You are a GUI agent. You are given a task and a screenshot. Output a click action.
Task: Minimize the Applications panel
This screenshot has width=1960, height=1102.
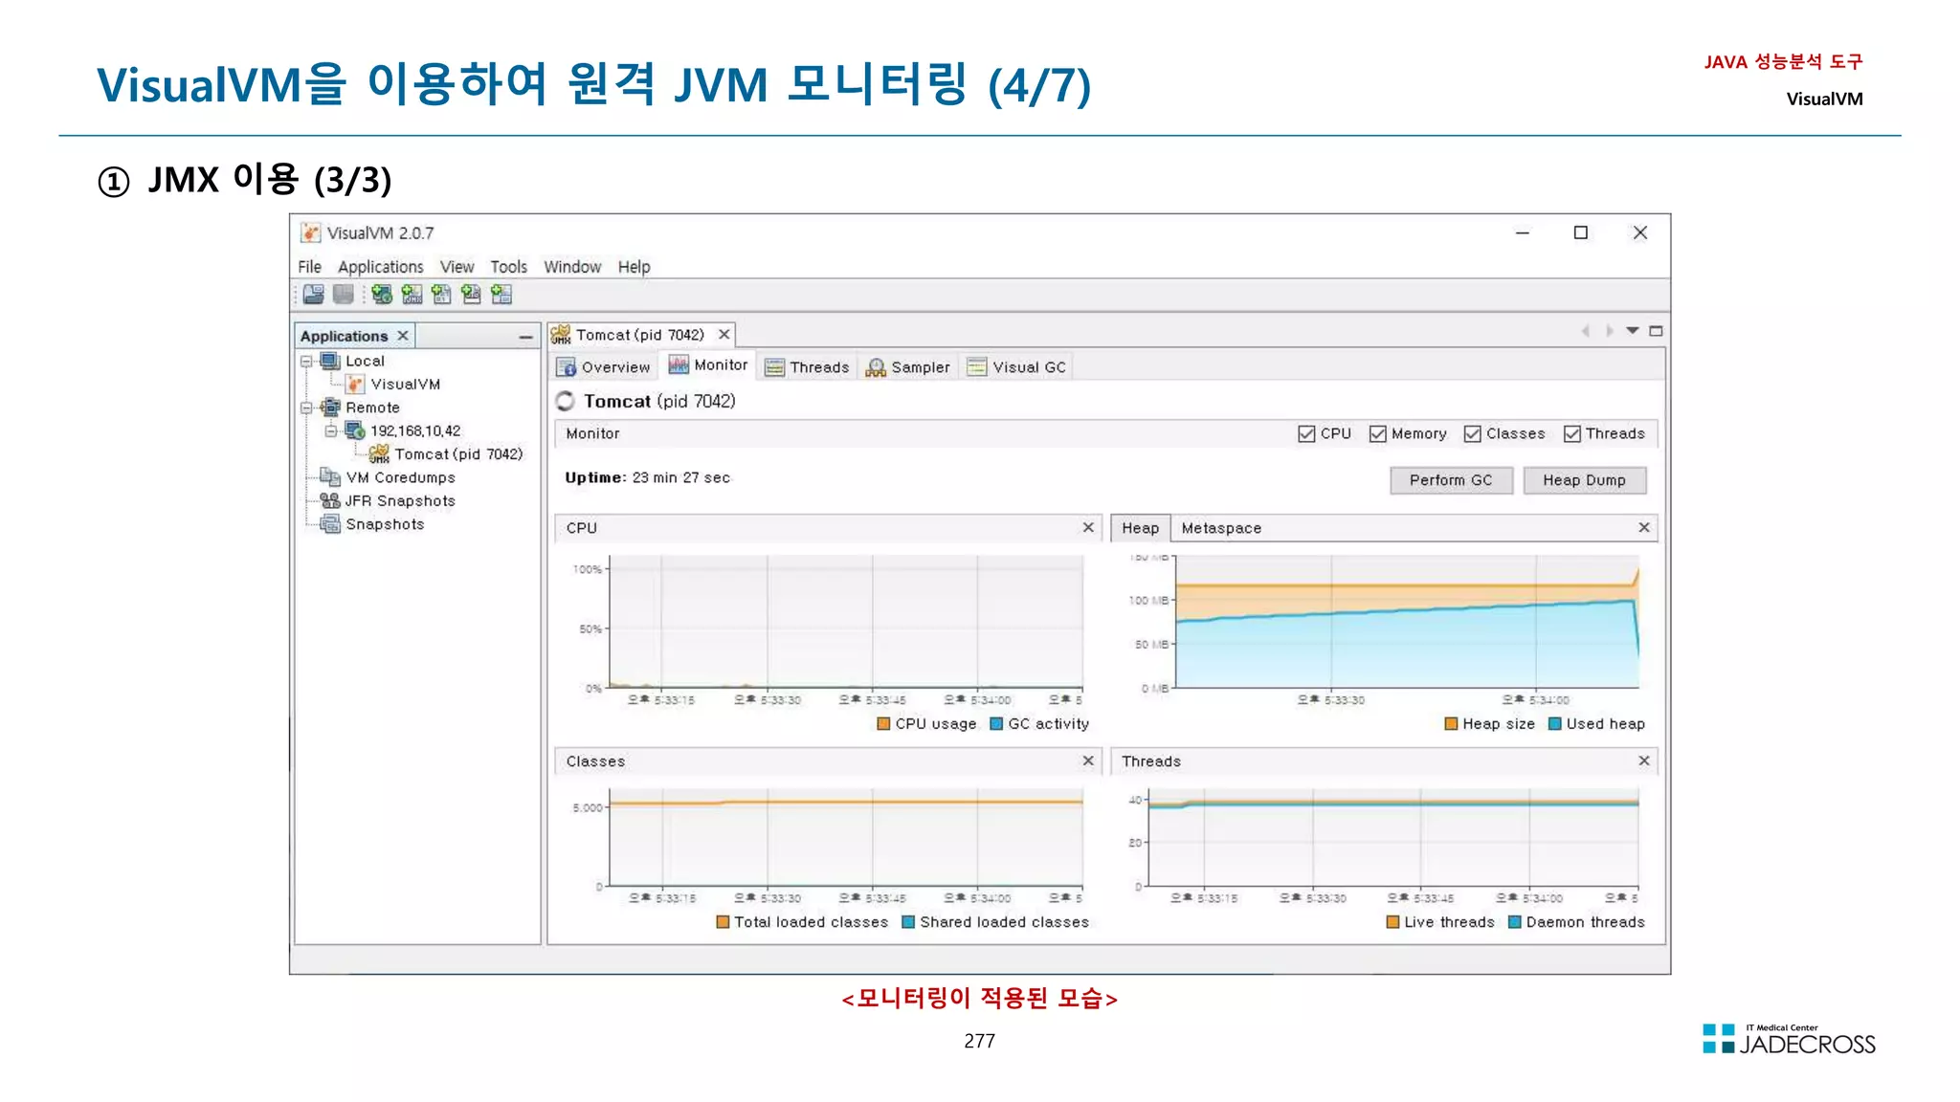click(x=525, y=337)
